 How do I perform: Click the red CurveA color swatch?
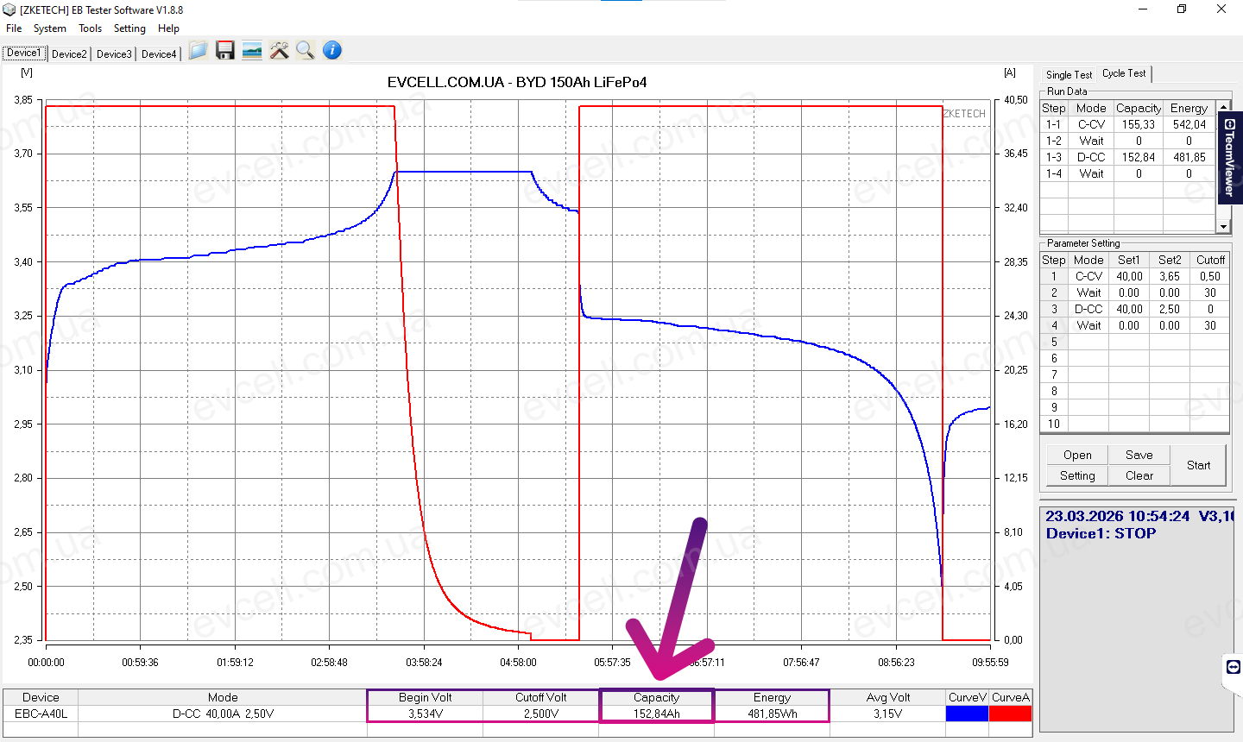pyautogui.click(x=1010, y=714)
